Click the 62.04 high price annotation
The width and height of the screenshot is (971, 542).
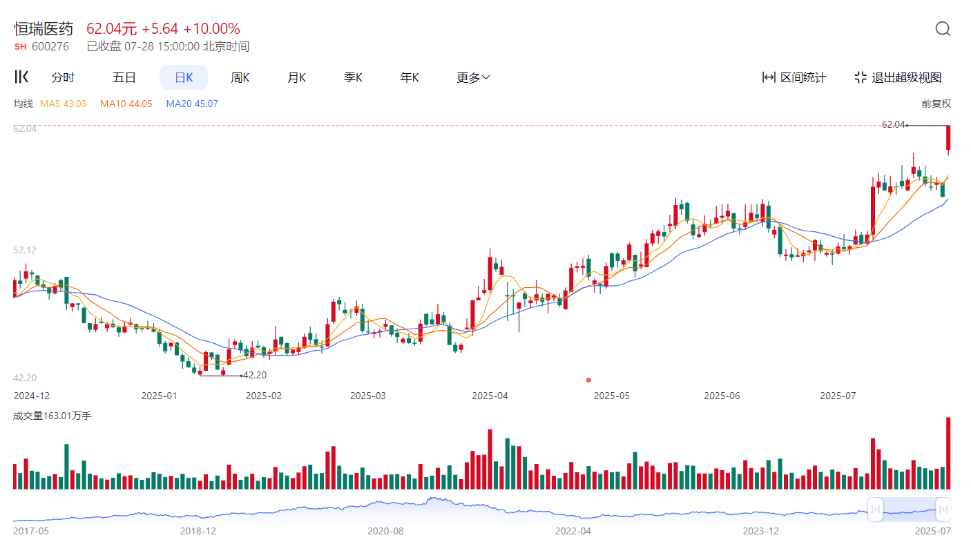click(893, 125)
